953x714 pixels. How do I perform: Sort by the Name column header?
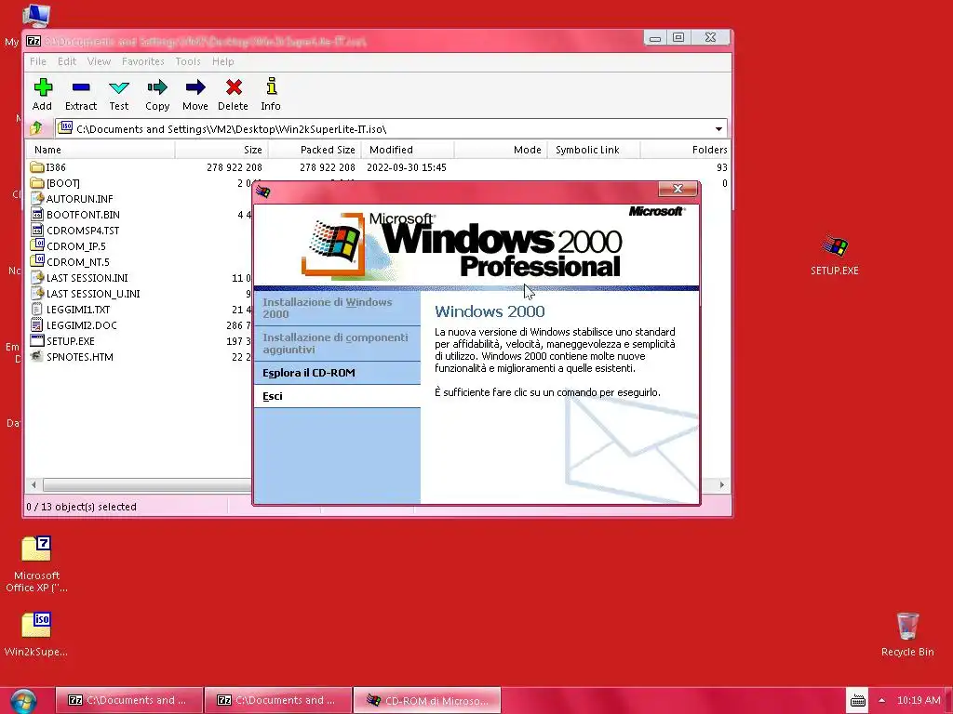[101, 150]
